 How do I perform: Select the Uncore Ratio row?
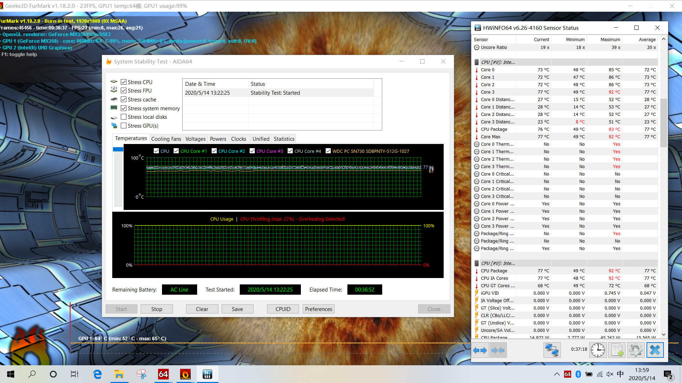pos(565,47)
